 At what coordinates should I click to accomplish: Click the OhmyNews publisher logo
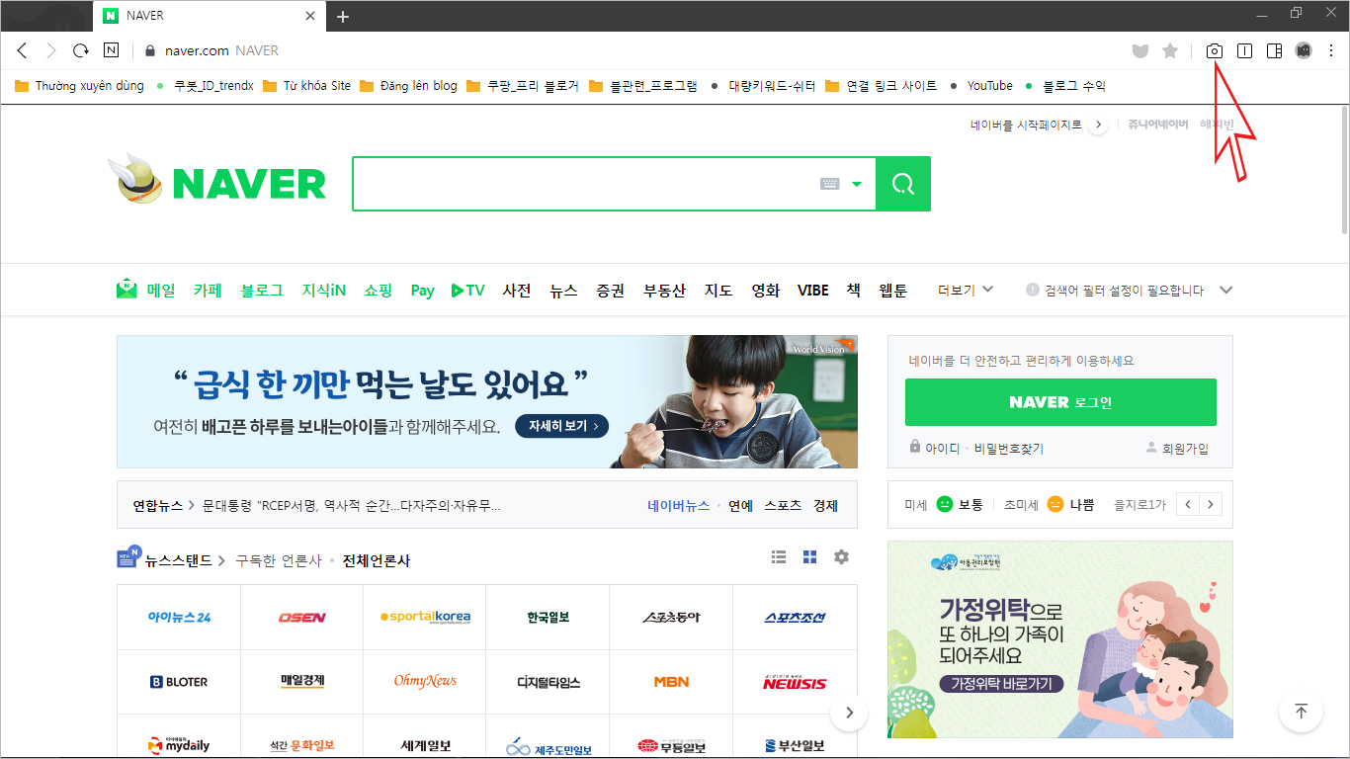425,681
